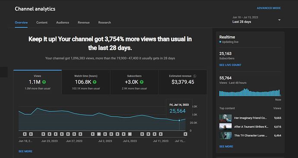The height and width of the screenshot is (158, 298).
Task: Open thumbnail for This TV Character Lures video
Action: tap(225, 135)
